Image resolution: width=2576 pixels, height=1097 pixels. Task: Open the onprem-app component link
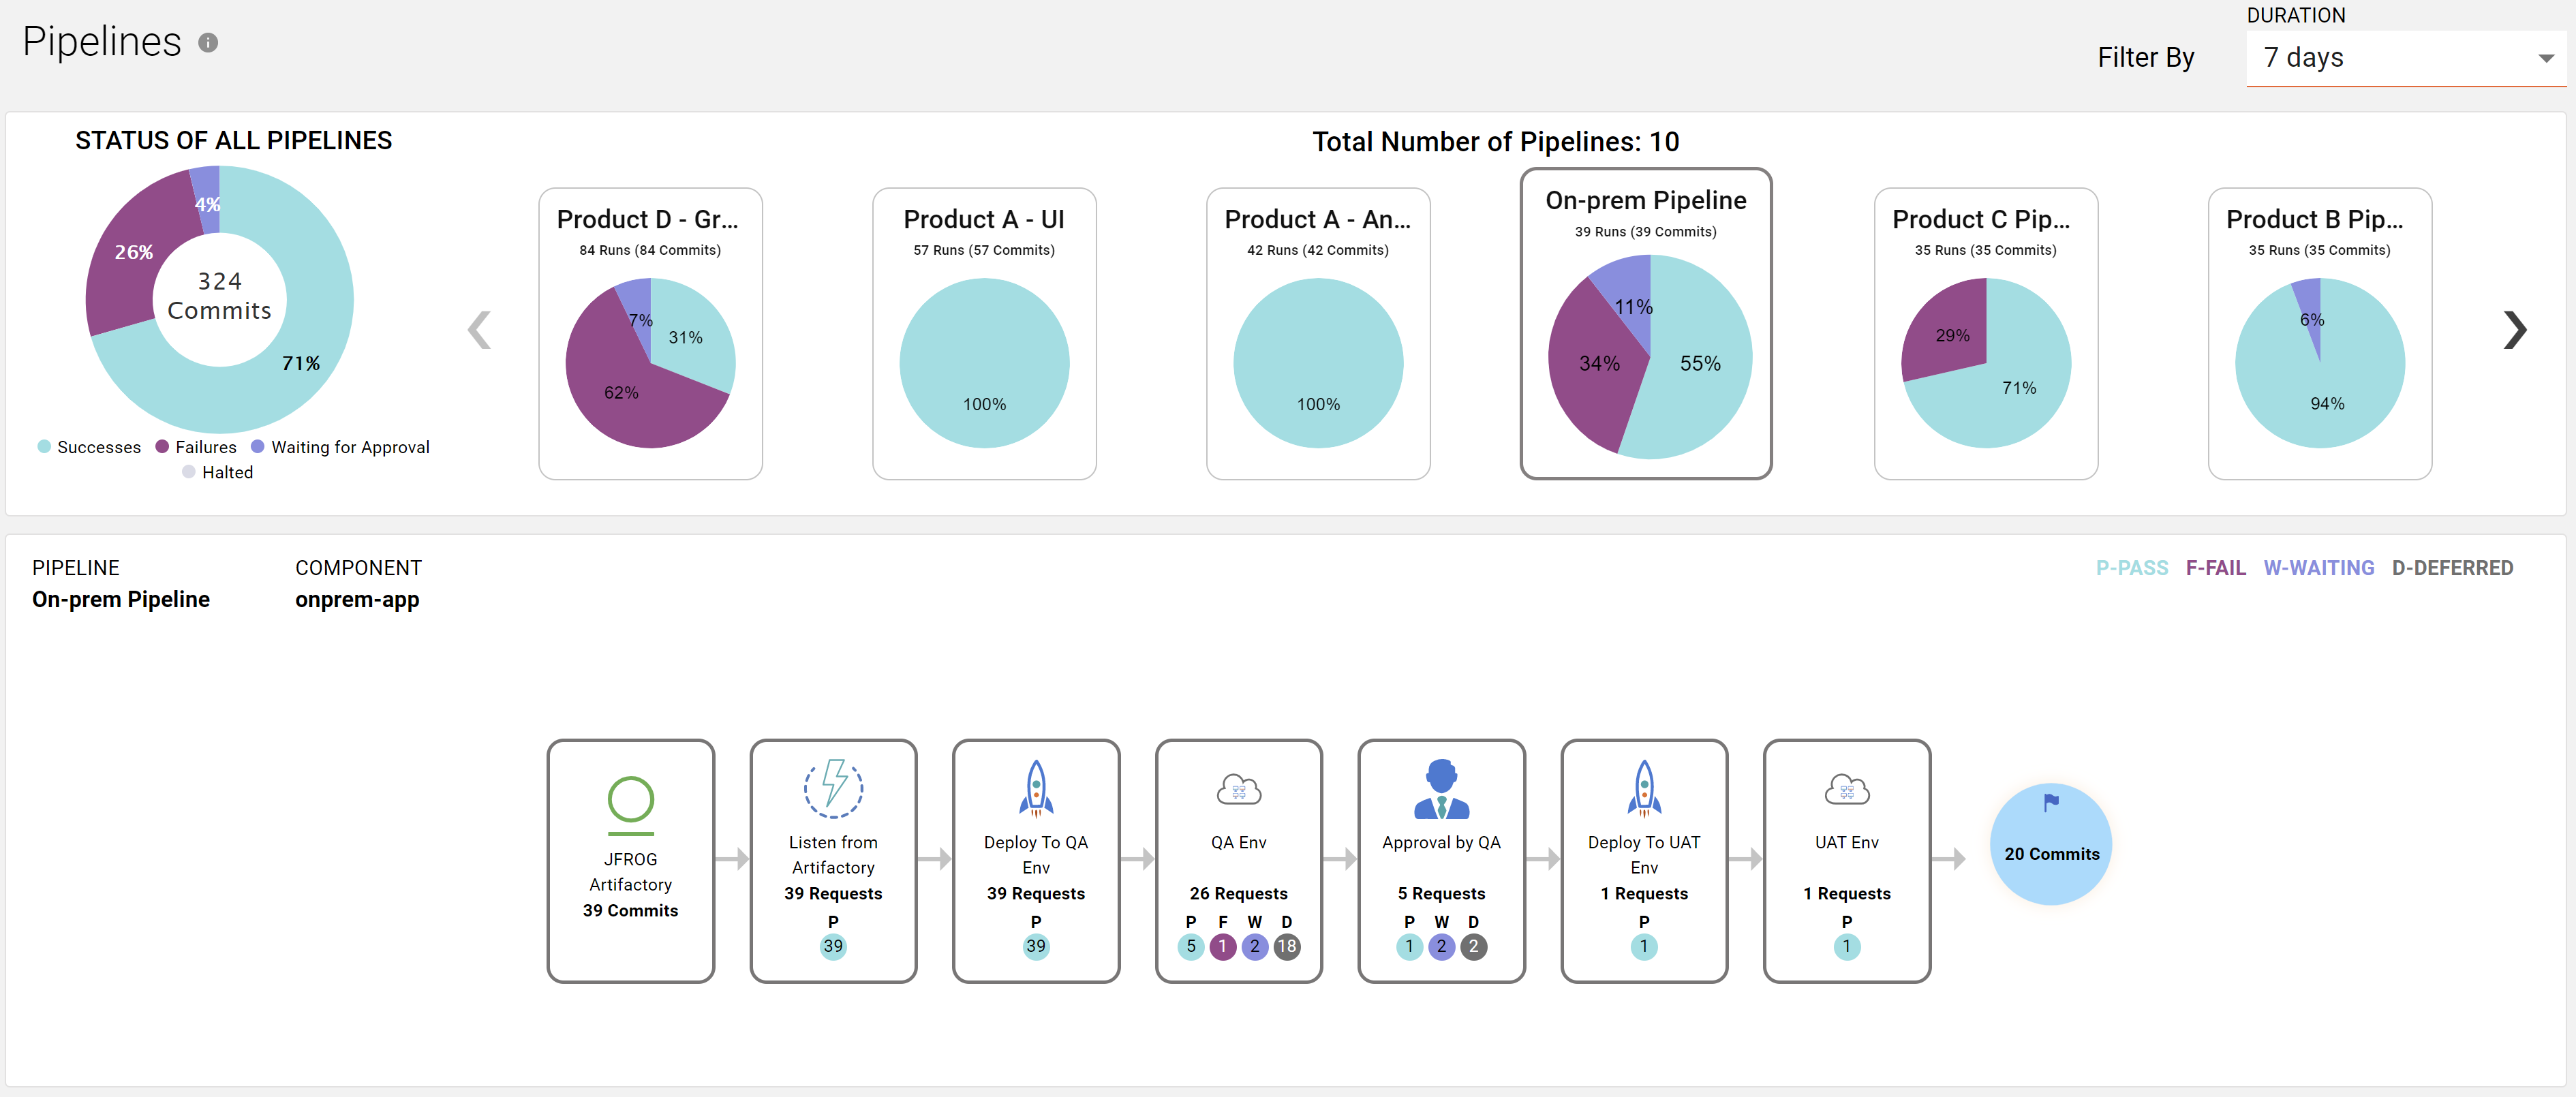[357, 600]
